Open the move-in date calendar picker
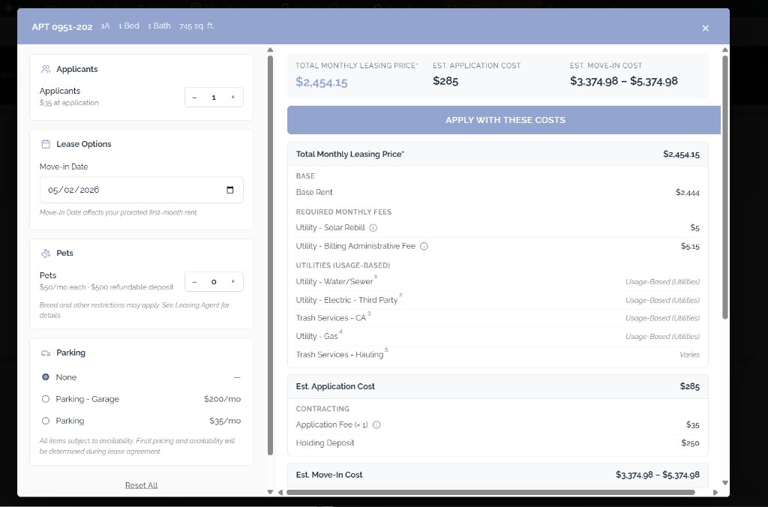 (230, 190)
